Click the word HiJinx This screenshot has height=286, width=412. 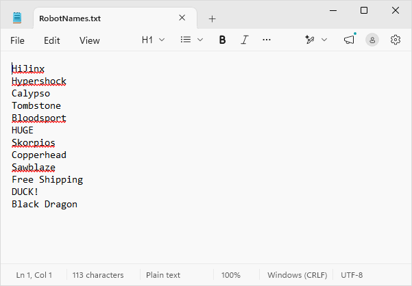coord(28,69)
